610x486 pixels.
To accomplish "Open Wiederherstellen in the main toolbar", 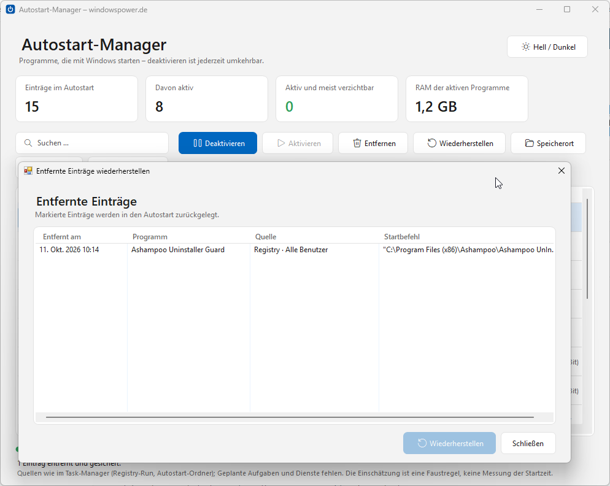I will coord(459,143).
